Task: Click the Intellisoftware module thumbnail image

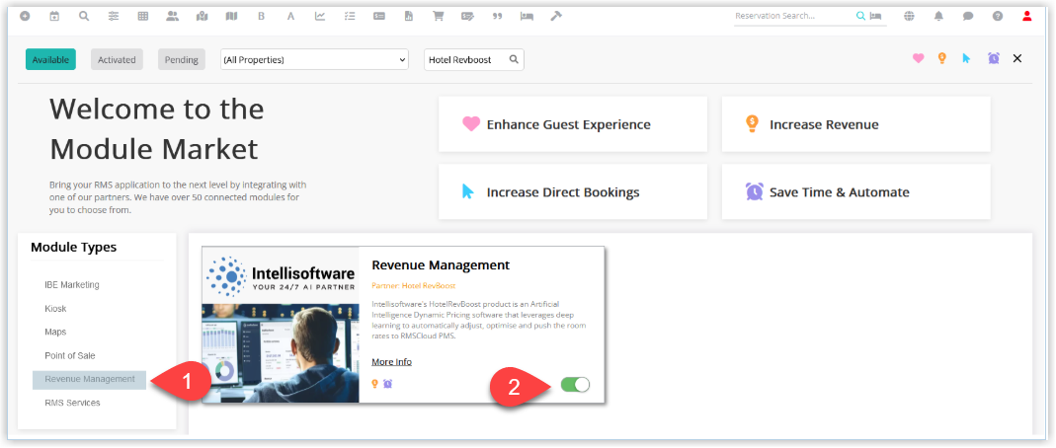Action: [281, 325]
